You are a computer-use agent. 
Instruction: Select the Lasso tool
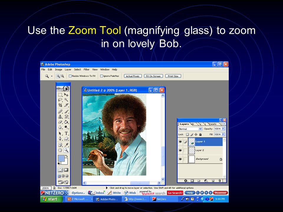click(x=60, y=100)
